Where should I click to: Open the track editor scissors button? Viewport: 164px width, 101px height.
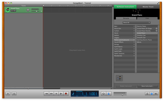[x=14, y=94]
